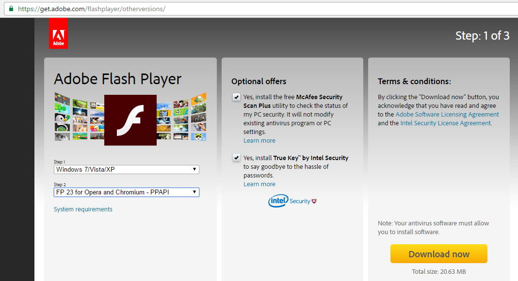Screen dimensions: 518x281
Task: Click the 'Adobe Flash Player' heading
Action: click(117, 79)
